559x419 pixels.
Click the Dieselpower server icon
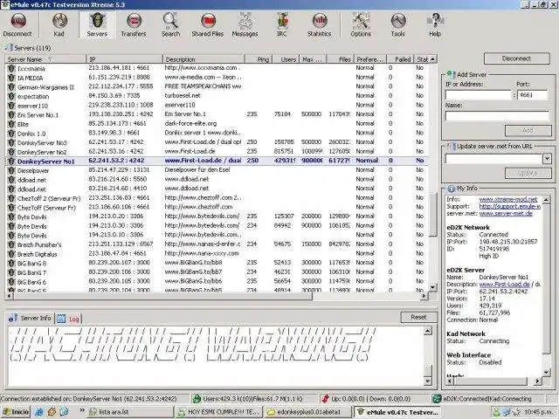pyautogui.click(x=11, y=170)
